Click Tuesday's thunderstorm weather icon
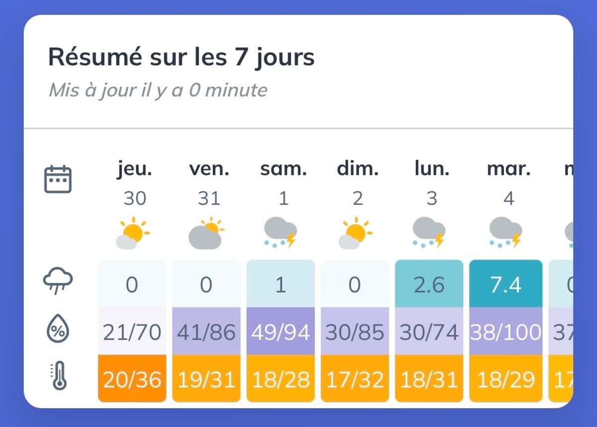Screen dimensions: 597x427 [x=505, y=233]
